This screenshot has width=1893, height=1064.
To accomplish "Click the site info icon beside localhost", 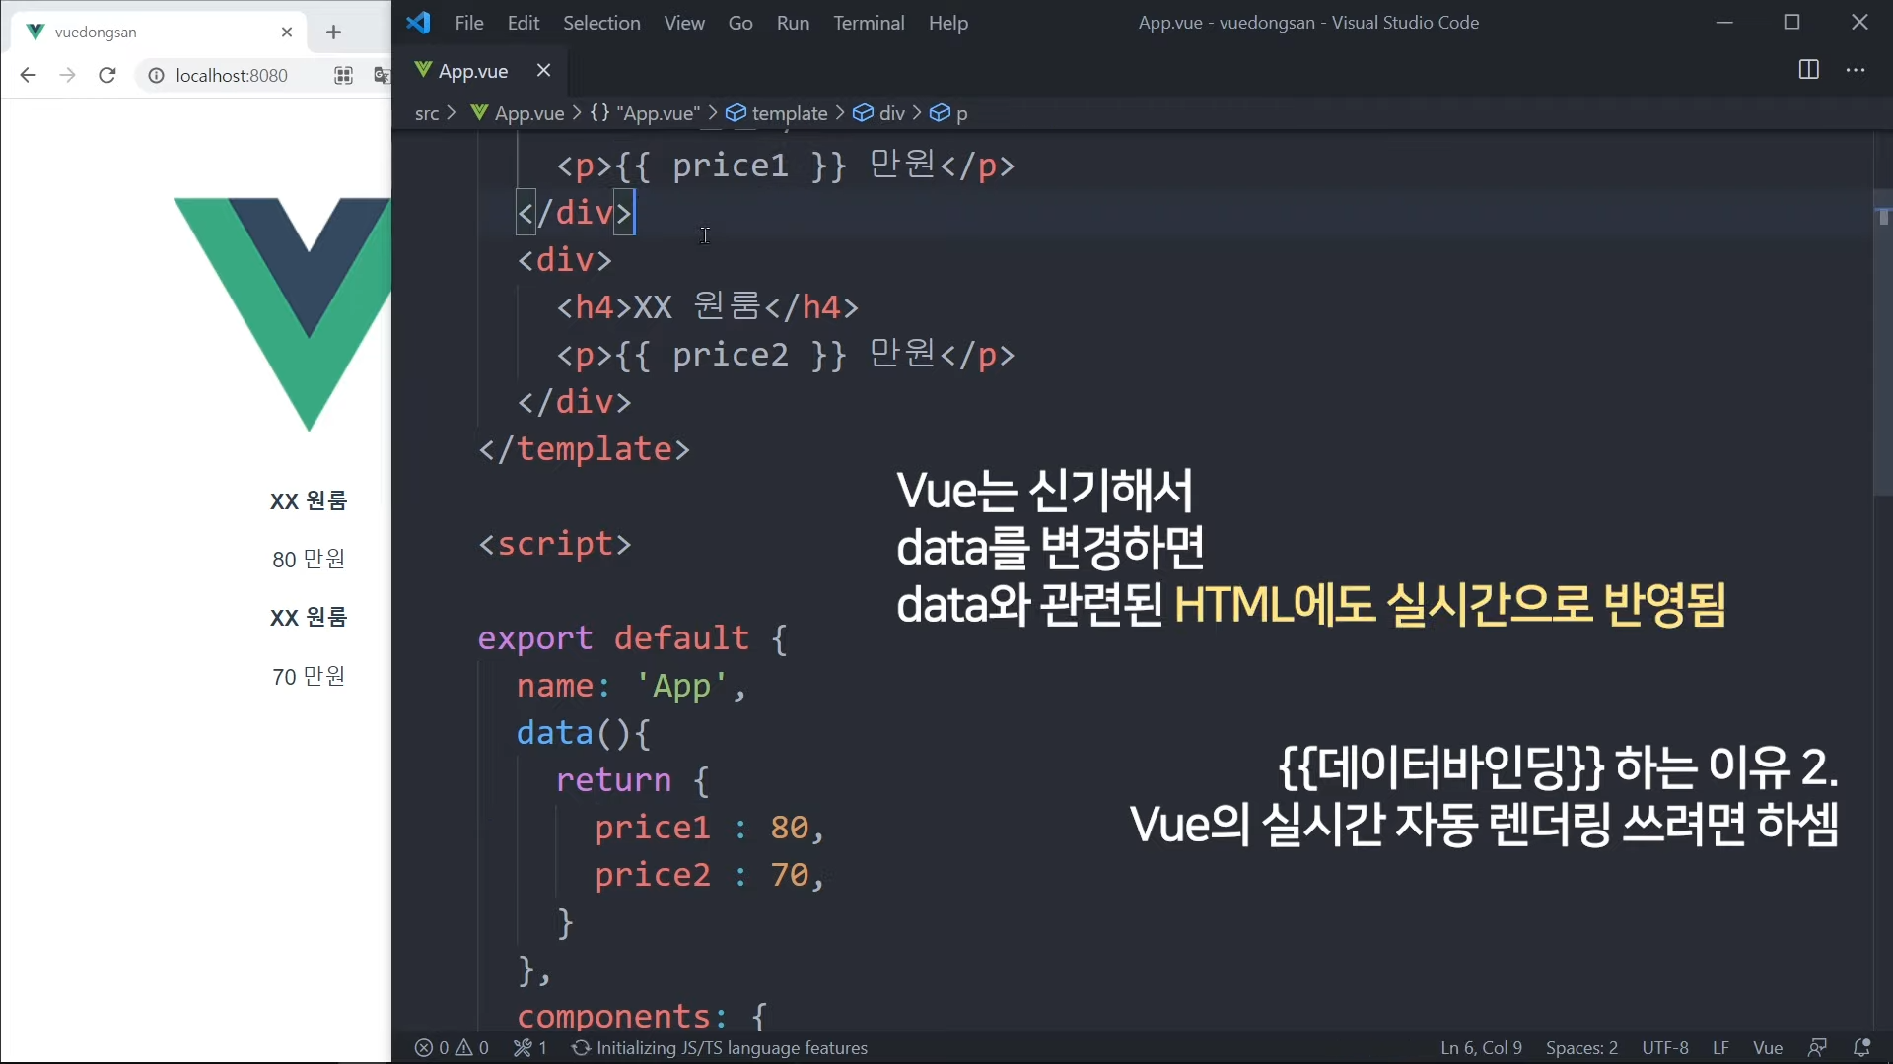I will (x=156, y=75).
